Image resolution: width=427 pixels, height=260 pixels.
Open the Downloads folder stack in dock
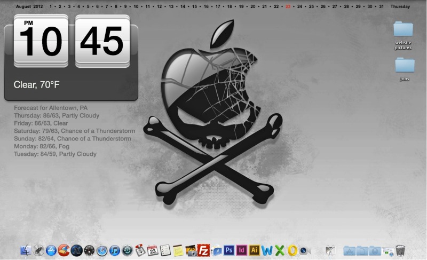(x=375, y=251)
